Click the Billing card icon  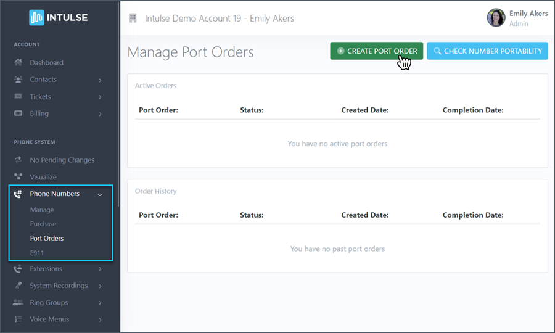click(x=18, y=113)
